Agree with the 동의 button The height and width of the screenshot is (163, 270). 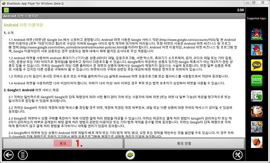click(63, 143)
